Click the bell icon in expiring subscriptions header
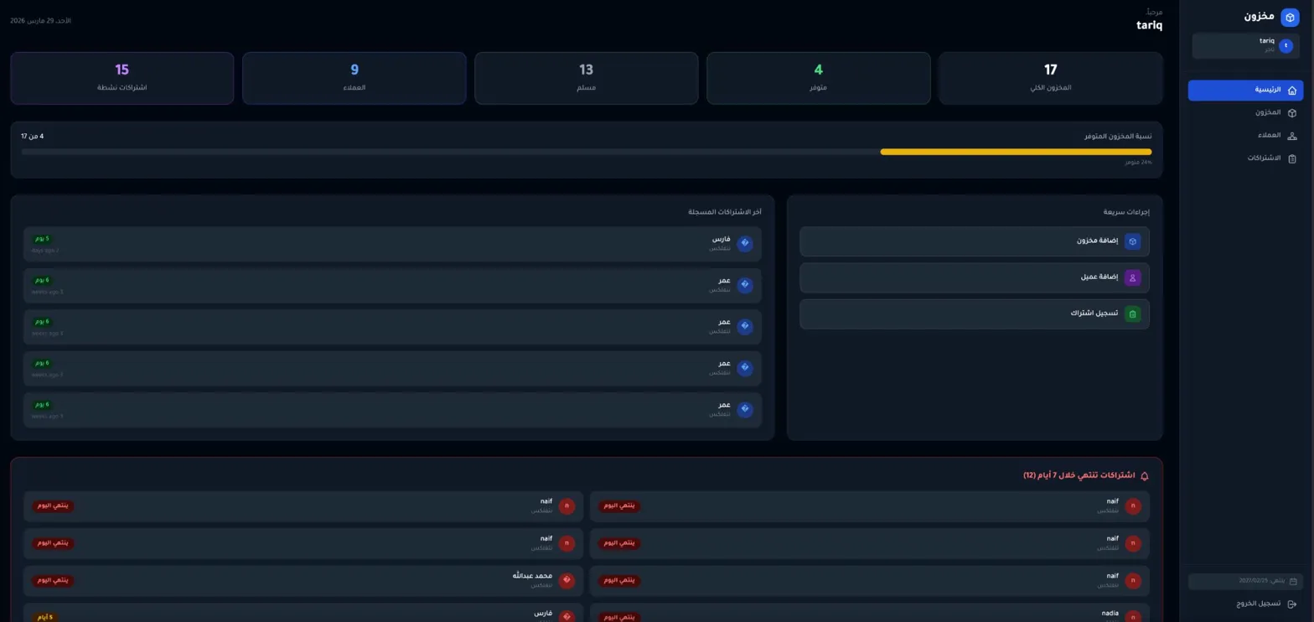Viewport: 1314px width, 622px height. point(1145,476)
